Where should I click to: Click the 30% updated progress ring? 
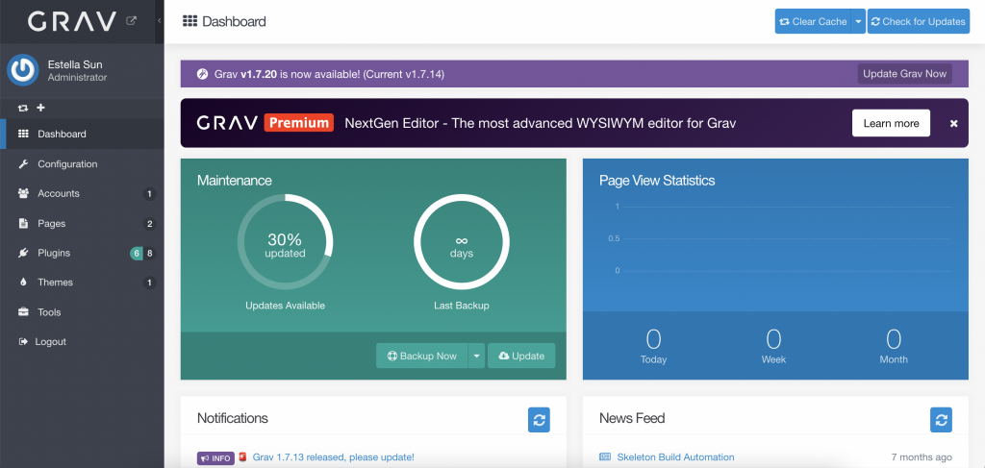click(x=285, y=241)
